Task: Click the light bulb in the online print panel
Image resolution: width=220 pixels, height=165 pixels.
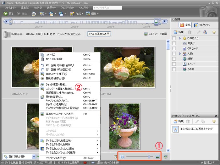Action: [214, 121]
